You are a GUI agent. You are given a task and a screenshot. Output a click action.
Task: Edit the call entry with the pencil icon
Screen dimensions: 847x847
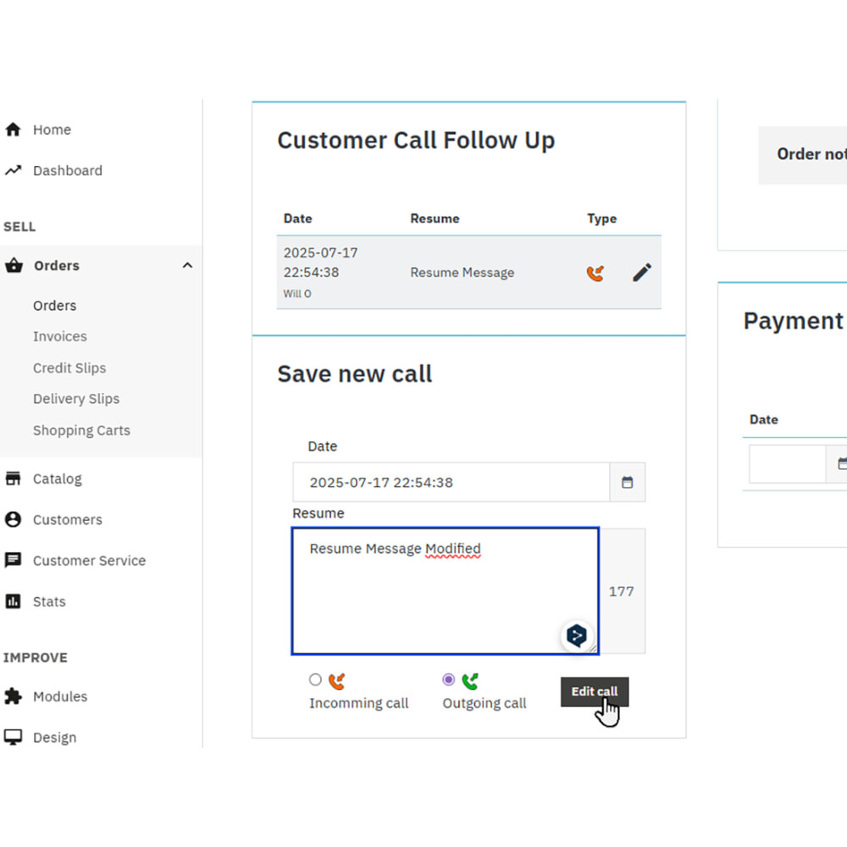641,272
